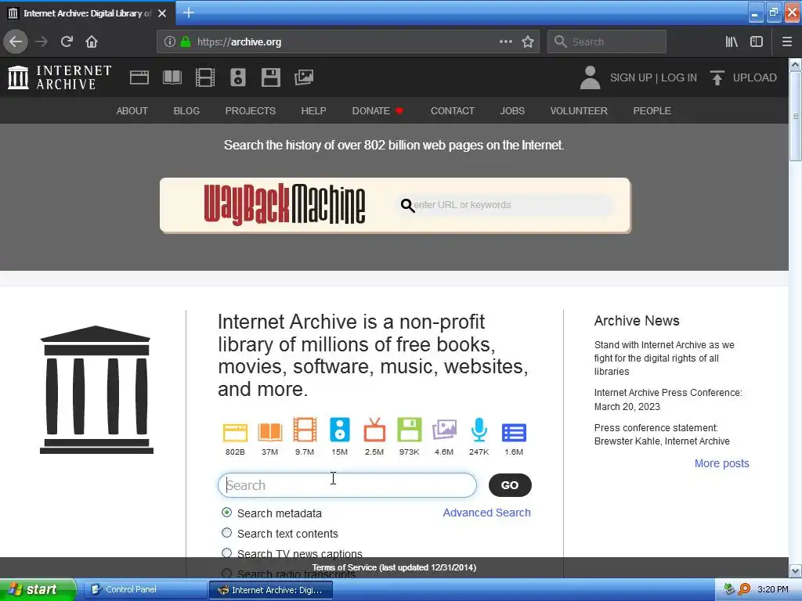
Task: Open the BLOG menu item
Action: click(x=186, y=111)
